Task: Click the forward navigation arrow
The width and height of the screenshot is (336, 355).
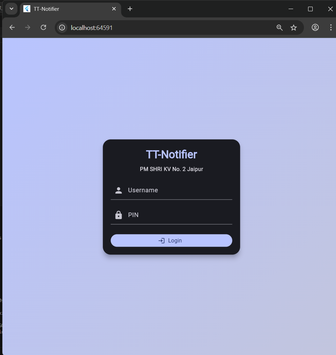Action: pos(28,28)
